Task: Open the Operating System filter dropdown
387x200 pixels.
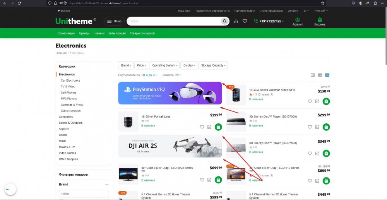Action: point(164,65)
